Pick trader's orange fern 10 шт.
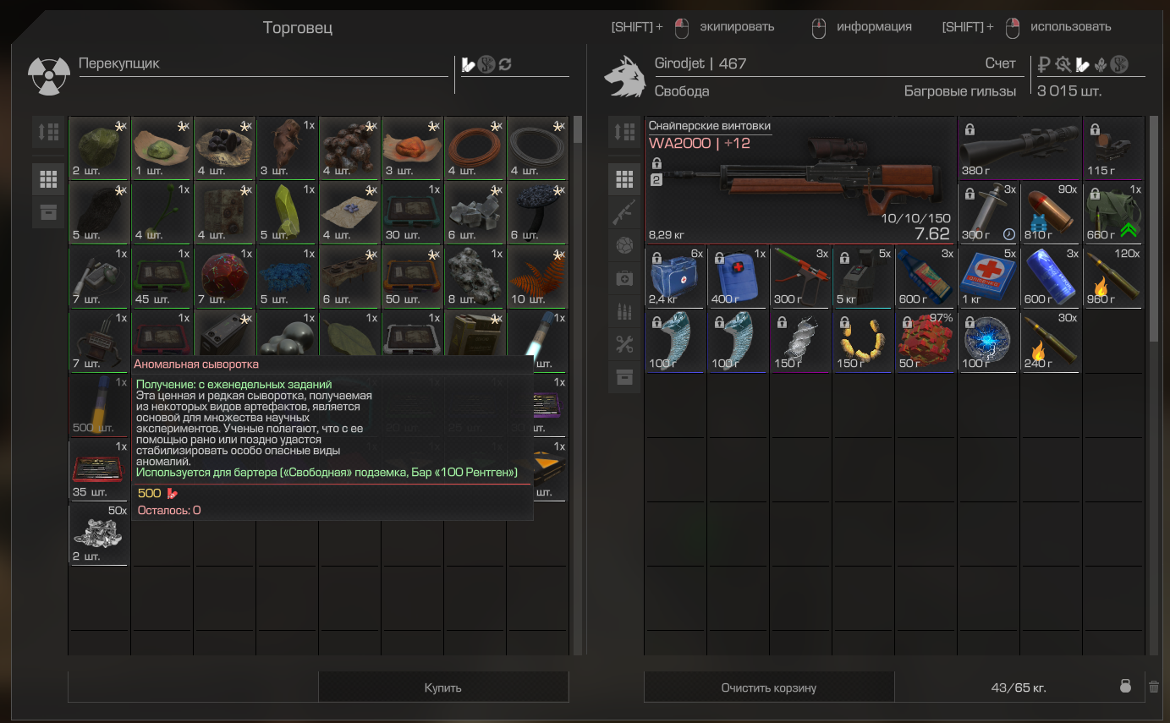 pyautogui.click(x=537, y=277)
